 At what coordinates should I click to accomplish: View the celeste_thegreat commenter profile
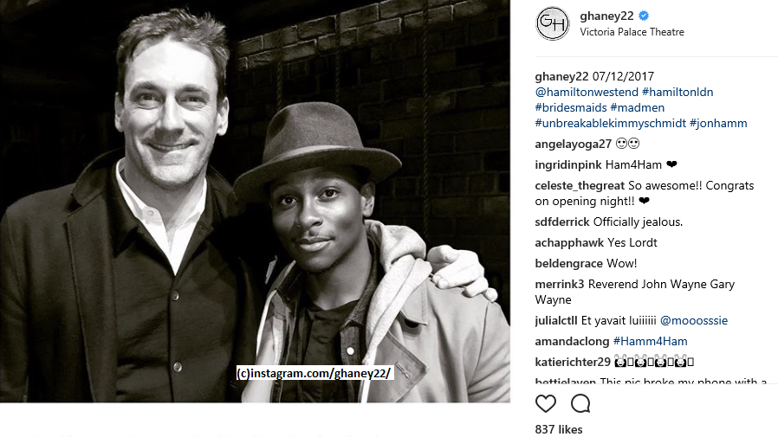580,186
